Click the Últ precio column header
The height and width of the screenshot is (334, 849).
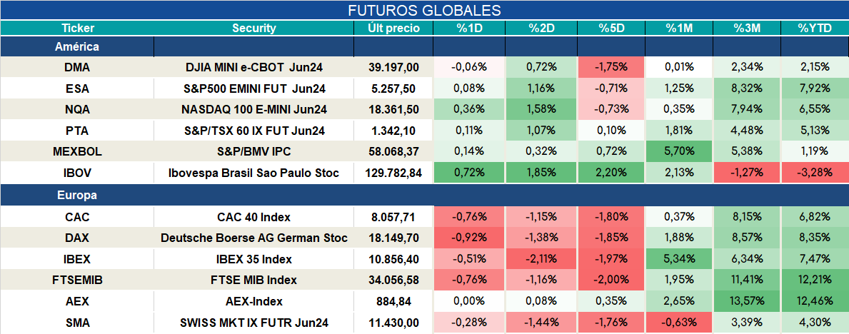click(x=393, y=29)
